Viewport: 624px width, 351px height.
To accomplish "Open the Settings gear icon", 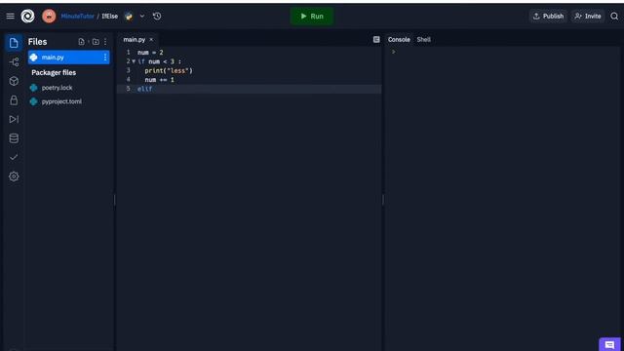I will click(x=14, y=176).
